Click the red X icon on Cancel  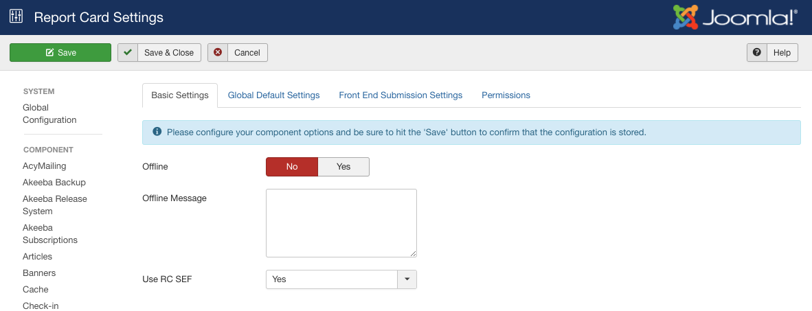pyautogui.click(x=218, y=52)
